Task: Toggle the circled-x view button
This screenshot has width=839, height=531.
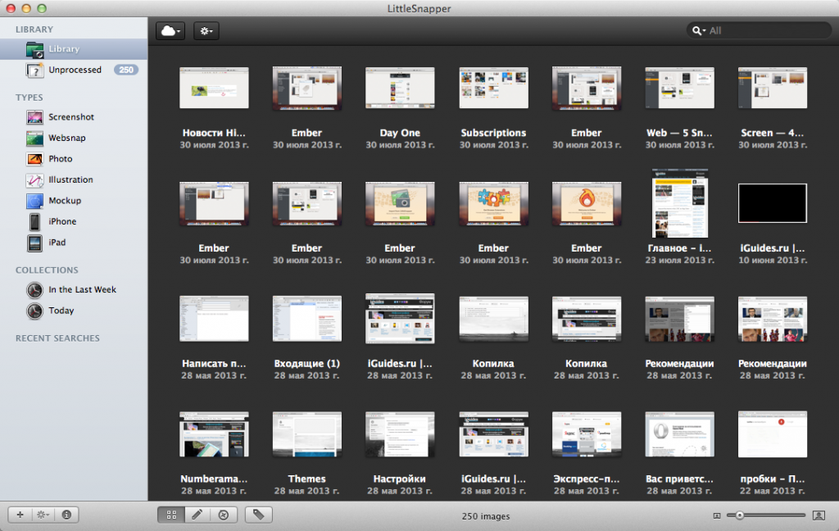Action: 223,515
